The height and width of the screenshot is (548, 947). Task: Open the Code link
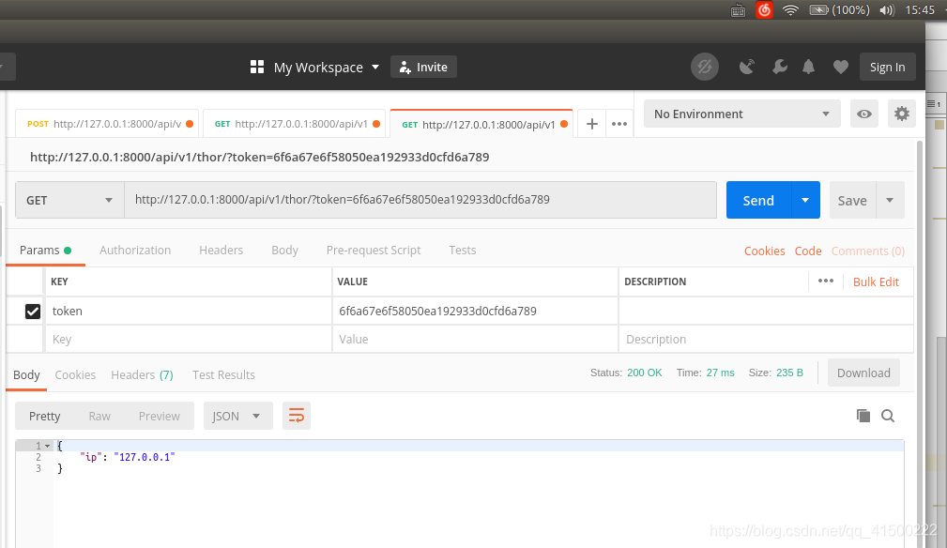pos(807,251)
